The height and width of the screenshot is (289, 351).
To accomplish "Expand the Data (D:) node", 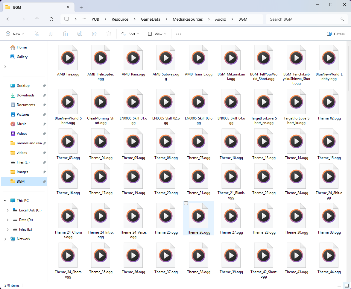I will (x=7, y=220).
